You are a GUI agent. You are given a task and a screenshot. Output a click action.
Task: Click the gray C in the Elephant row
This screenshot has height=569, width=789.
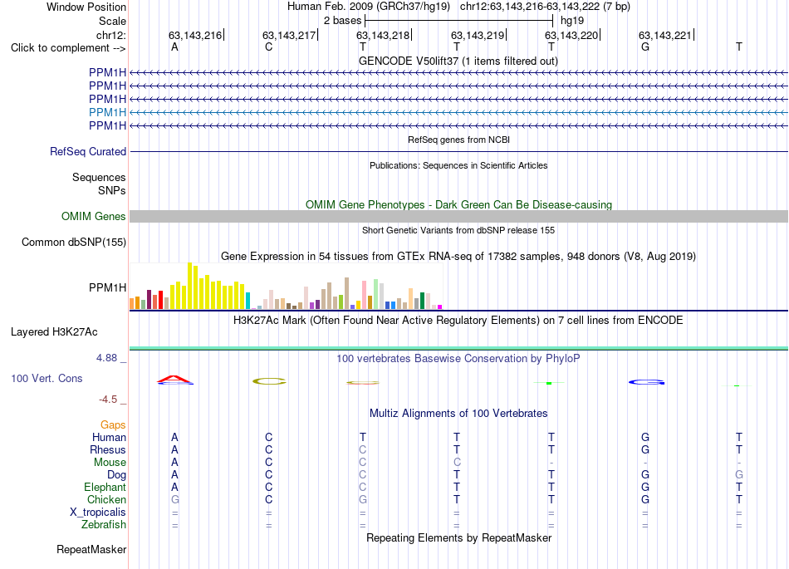click(x=363, y=487)
